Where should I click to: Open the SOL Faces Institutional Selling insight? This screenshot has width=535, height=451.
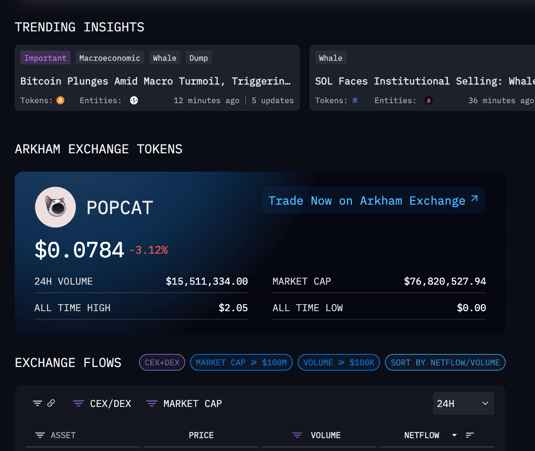tap(424, 81)
